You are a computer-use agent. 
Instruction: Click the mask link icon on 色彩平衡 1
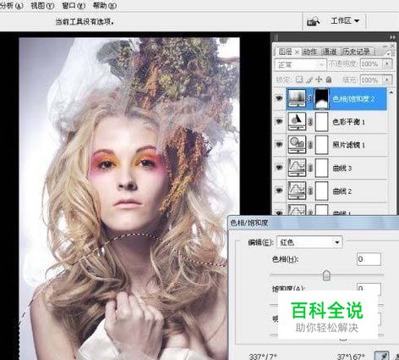[310, 122]
